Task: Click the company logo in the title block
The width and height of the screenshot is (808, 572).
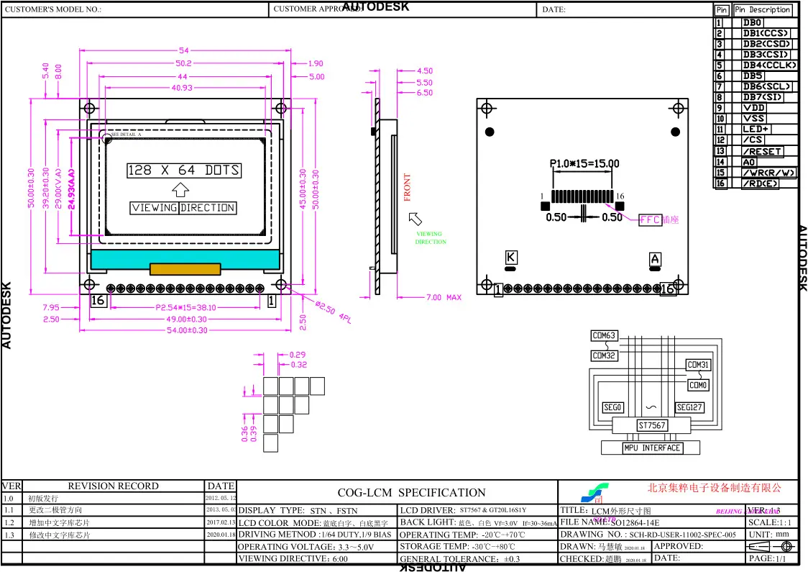Action: click(x=593, y=494)
